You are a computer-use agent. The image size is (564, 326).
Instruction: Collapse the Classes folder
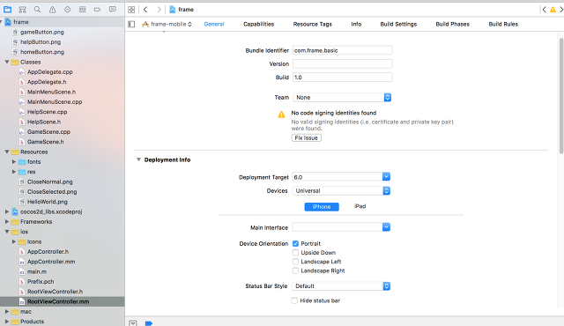pyautogui.click(x=7, y=62)
